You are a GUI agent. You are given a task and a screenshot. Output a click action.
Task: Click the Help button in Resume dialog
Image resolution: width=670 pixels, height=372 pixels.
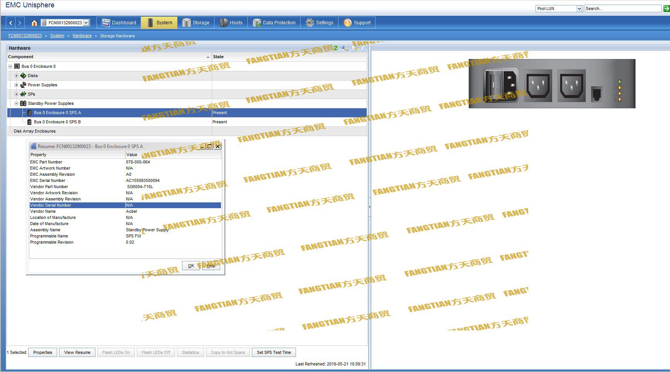[211, 266]
